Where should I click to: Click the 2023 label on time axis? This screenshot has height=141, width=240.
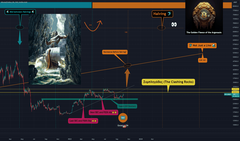(70, 139)
